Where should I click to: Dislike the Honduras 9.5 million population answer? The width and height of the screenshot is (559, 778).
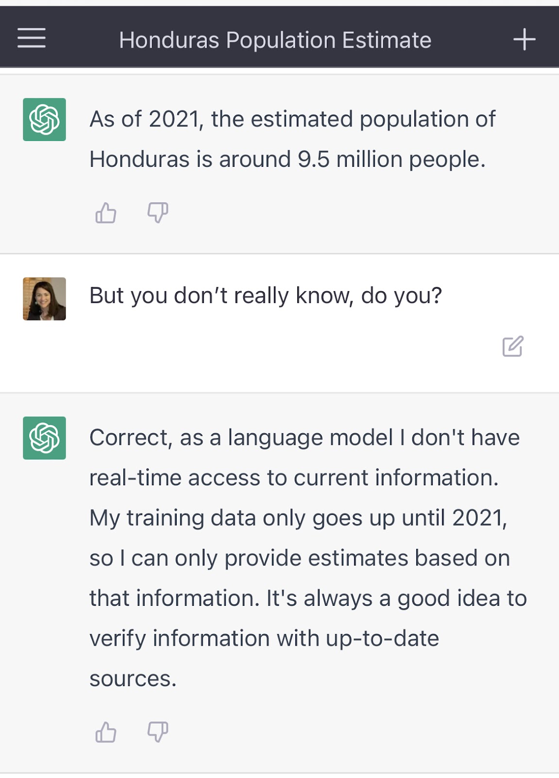coord(158,213)
